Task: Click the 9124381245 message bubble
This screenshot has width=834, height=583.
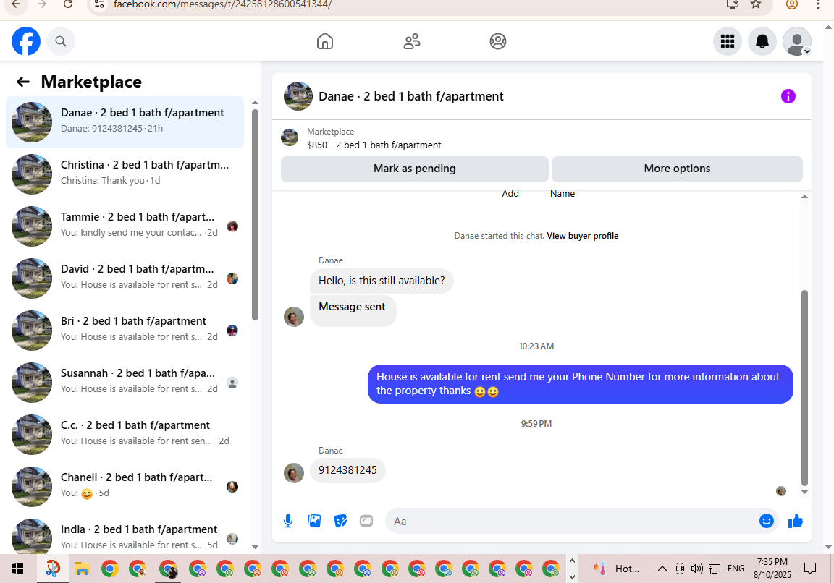Action: [347, 470]
